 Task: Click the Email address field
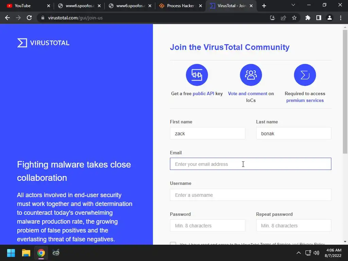tap(250, 164)
